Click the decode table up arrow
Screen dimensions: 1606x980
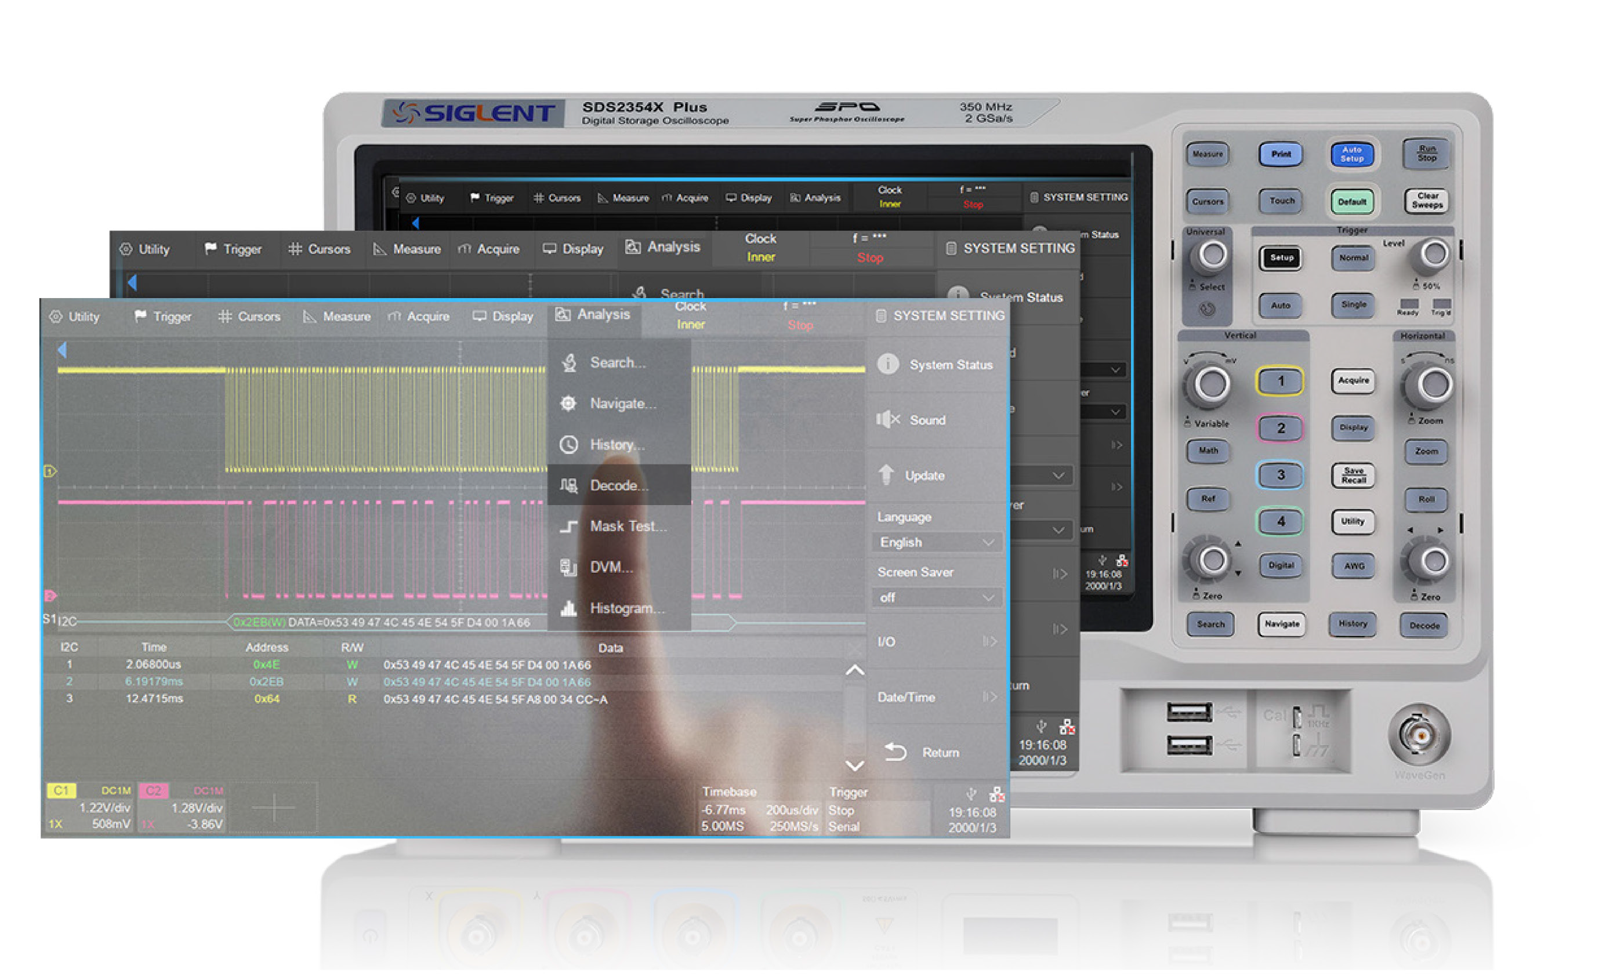click(855, 670)
